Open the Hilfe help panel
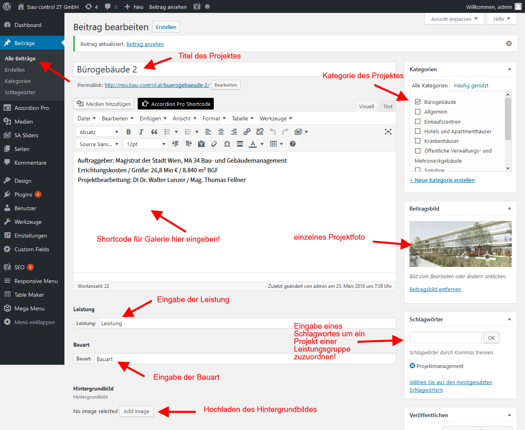The height and width of the screenshot is (430, 525). (502, 19)
